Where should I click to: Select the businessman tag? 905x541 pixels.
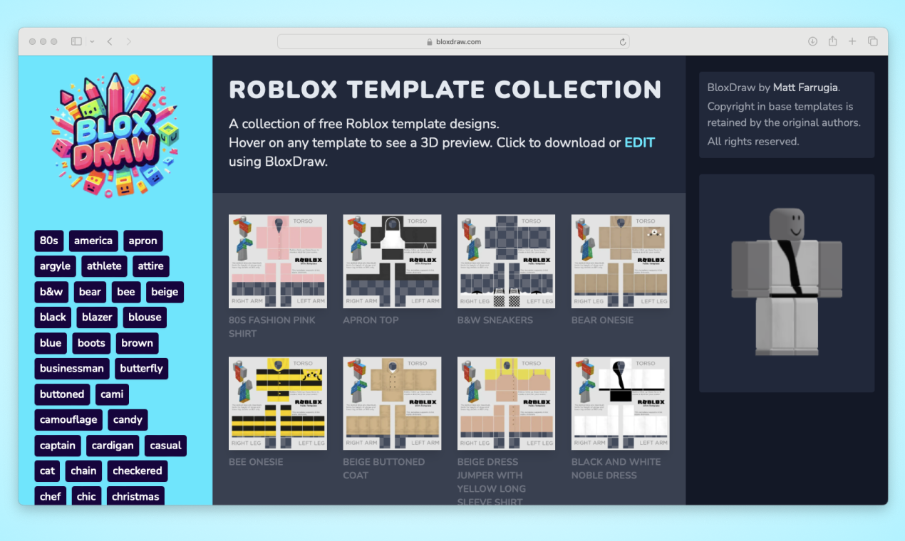72,369
